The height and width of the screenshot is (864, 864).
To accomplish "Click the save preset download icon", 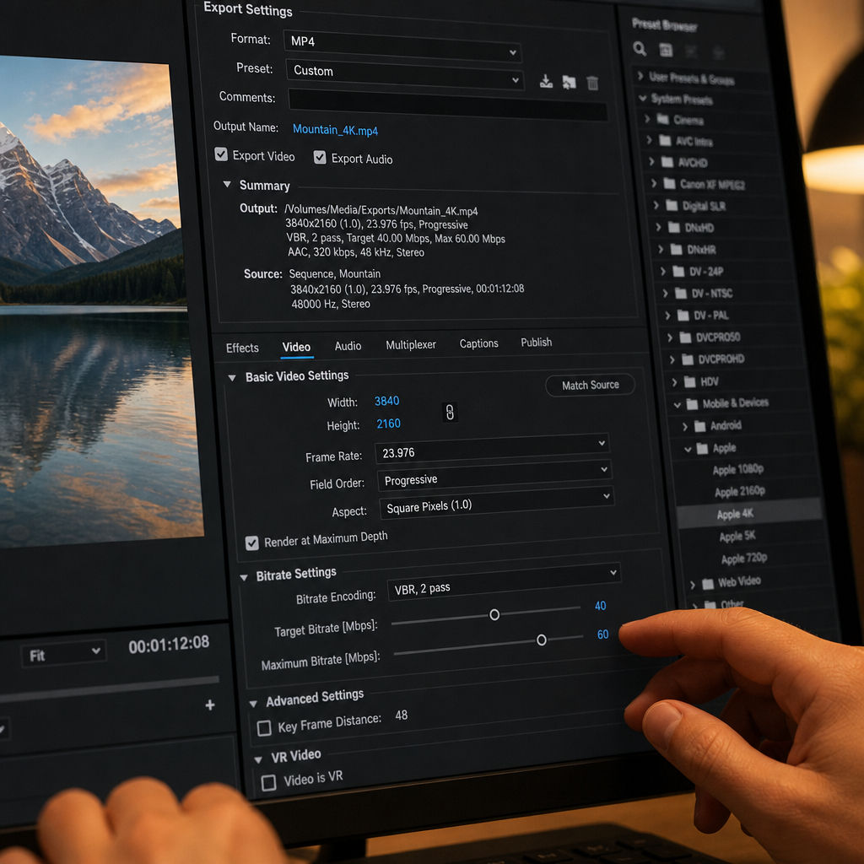I will pos(546,82).
